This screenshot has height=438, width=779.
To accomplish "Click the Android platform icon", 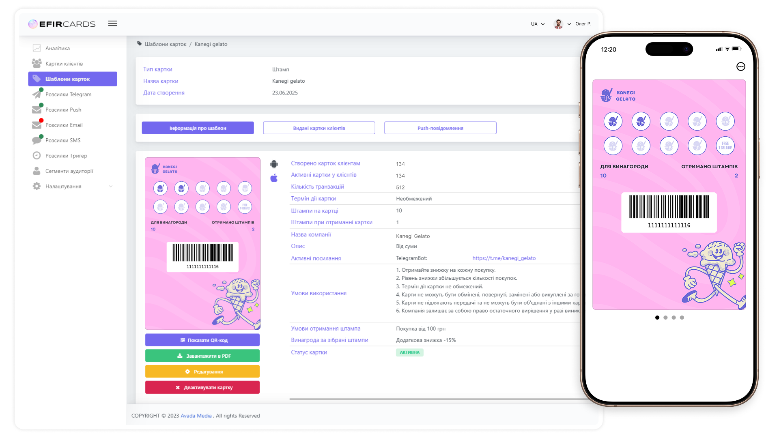I will point(274,164).
